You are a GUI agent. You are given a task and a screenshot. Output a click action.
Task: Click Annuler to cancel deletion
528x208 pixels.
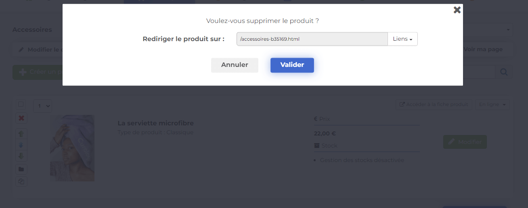(235, 65)
